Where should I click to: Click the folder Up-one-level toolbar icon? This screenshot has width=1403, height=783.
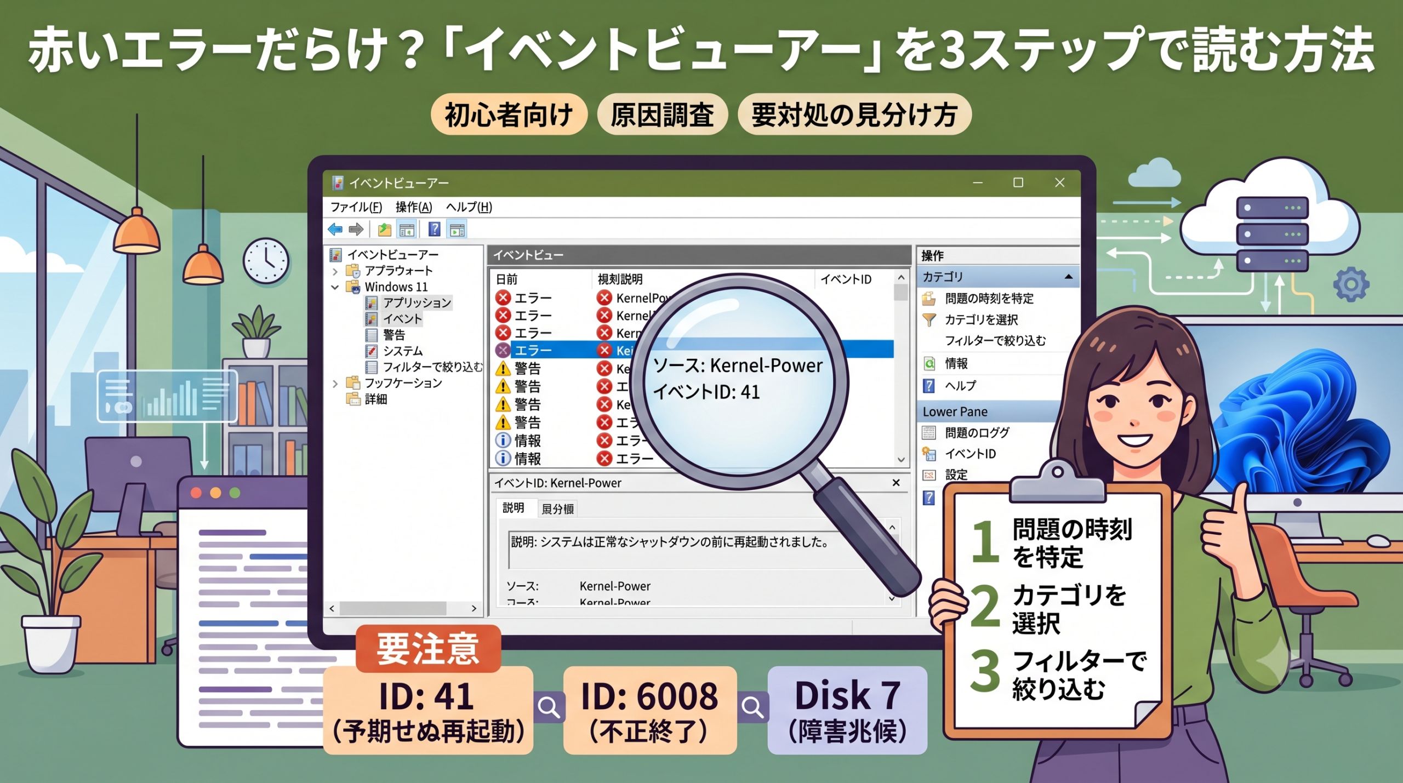coord(385,229)
